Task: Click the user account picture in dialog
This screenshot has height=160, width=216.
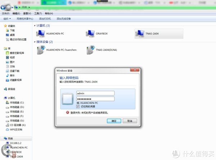Action: [68, 99]
